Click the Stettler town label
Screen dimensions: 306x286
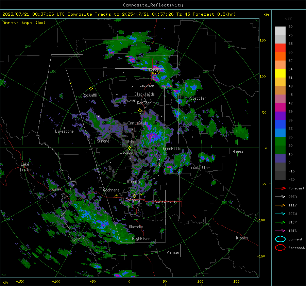(198, 98)
